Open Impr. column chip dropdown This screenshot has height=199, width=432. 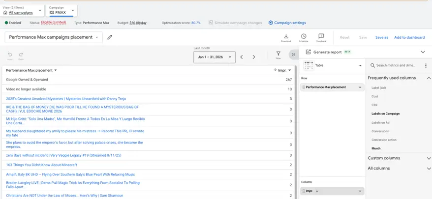pos(360,191)
